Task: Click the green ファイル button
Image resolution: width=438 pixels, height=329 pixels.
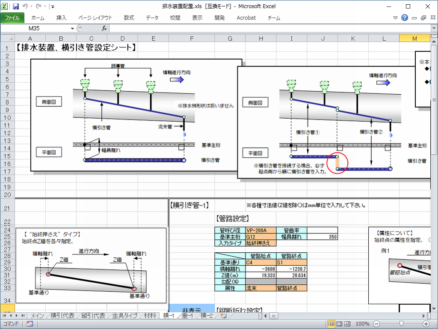Action: click(x=12, y=18)
